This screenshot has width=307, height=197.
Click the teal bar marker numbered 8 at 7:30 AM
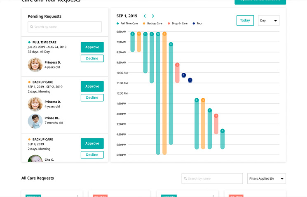click(171, 44)
